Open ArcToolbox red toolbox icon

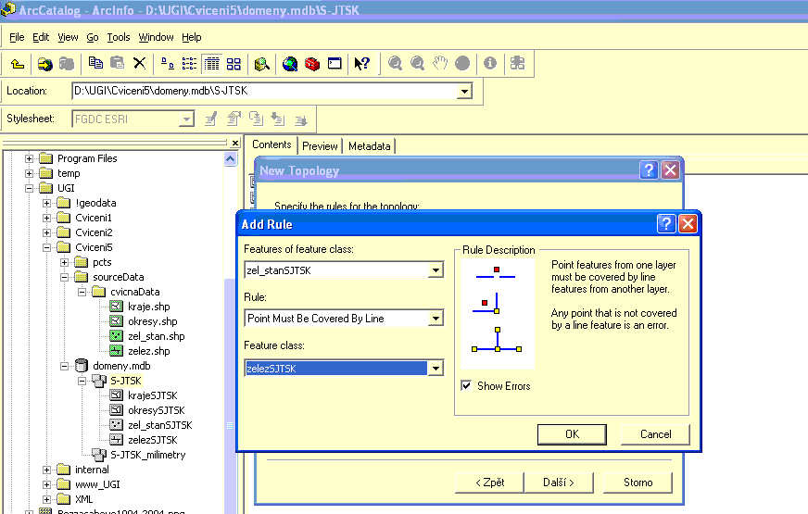tap(312, 63)
